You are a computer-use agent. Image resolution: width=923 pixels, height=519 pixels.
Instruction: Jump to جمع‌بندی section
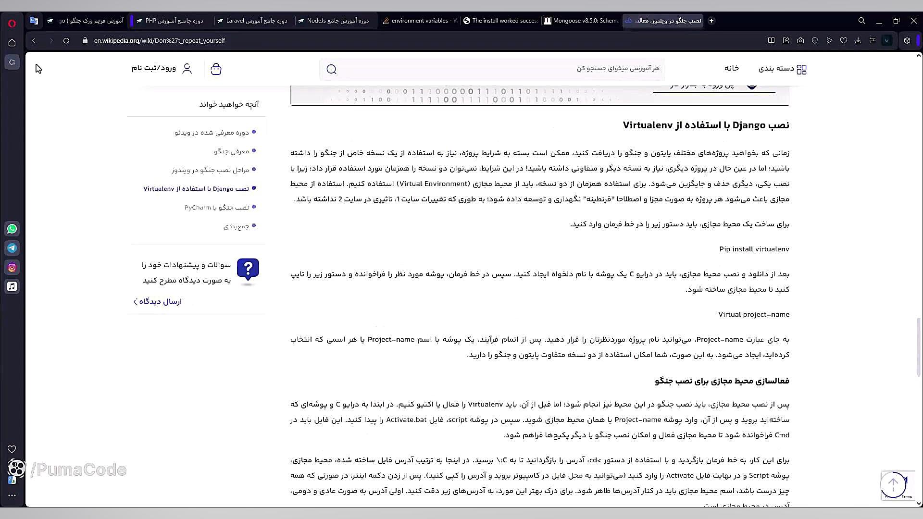[x=236, y=226]
